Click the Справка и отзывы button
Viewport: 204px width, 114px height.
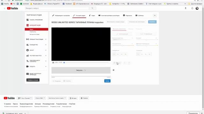coord(33,80)
